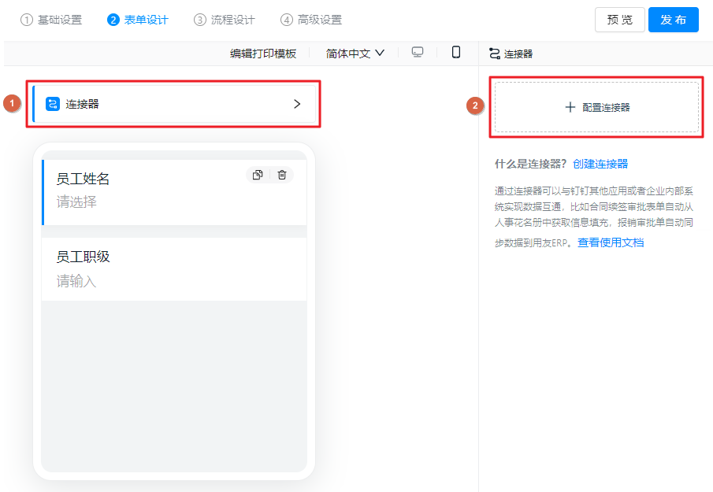This screenshot has height=492, width=713.
Task: Delete the 员工姓名 field via trash icon
Action: (x=281, y=175)
